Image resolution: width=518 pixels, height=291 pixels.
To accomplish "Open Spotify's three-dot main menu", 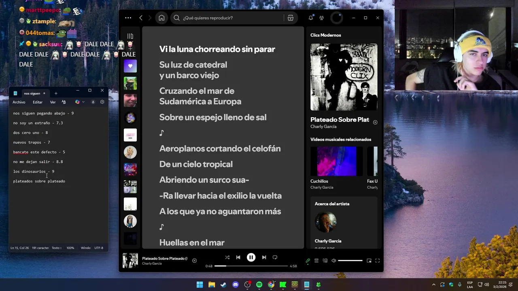I will pyautogui.click(x=128, y=18).
